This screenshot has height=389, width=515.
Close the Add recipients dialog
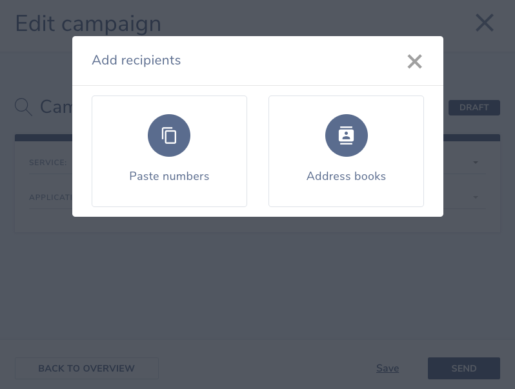coord(414,61)
